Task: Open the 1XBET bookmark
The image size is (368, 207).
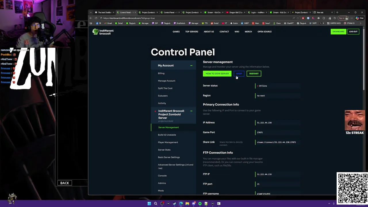Action: tap(245, 23)
